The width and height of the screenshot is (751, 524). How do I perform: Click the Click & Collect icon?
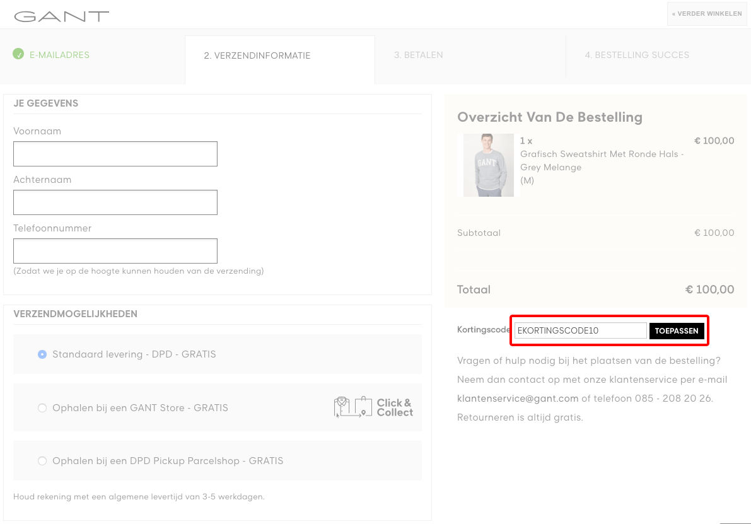click(373, 407)
